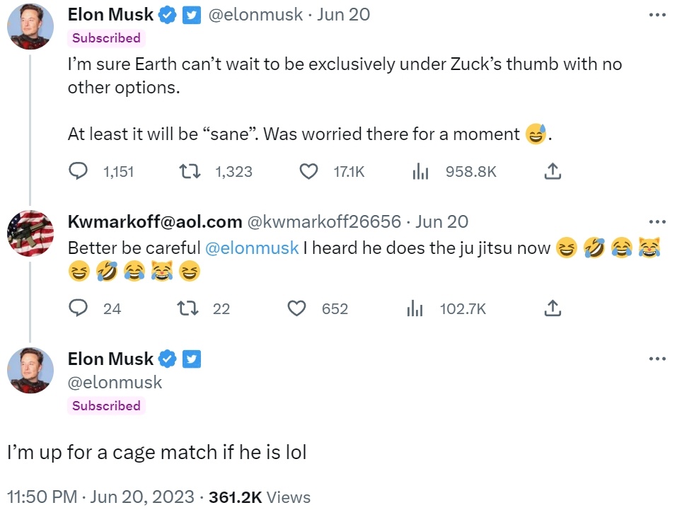Like Kwmarkoff's reply with 652 likes
Image resolution: width=677 pixels, height=510 pixels.
(296, 308)
